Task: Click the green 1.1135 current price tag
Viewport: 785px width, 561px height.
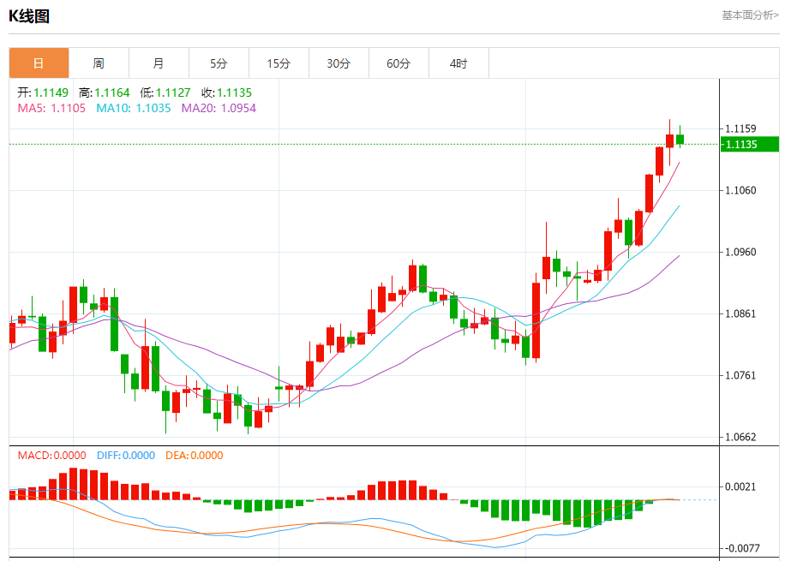Action: [750, 144]
